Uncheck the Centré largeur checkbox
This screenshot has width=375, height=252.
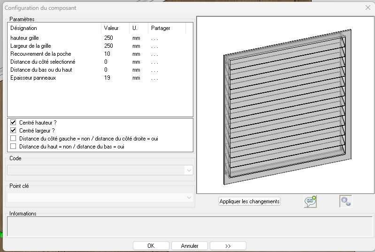click(x=13, y=130)
